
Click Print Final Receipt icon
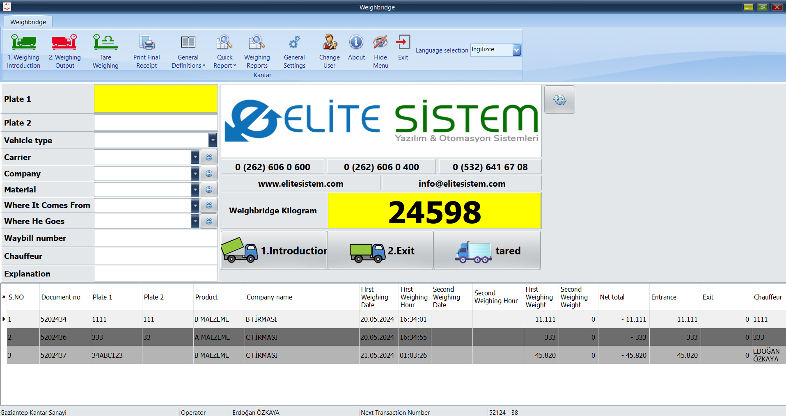147,42
